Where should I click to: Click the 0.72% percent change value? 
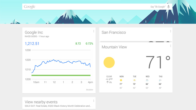(x=89, y=43)
